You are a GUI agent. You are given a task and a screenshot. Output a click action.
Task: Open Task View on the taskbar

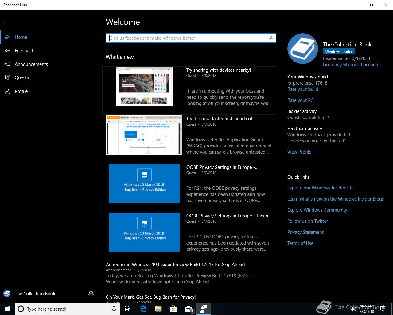coord(128,309)
